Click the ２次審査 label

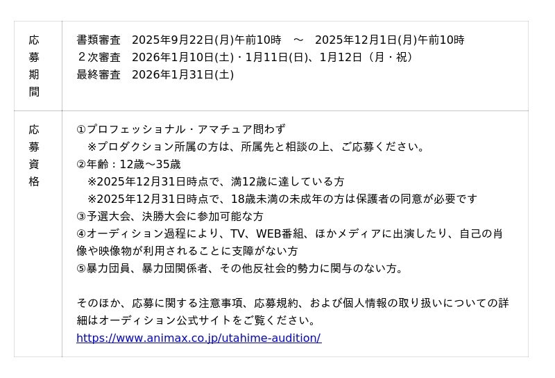click(x=99, y=57)
